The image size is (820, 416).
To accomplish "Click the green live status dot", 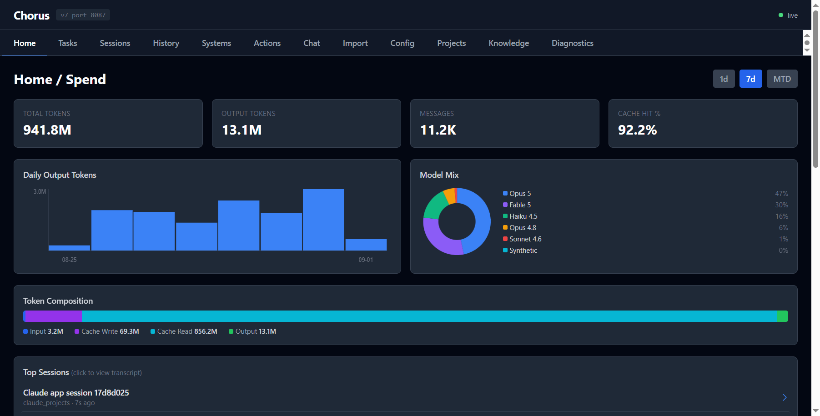I will pos(781,15).
